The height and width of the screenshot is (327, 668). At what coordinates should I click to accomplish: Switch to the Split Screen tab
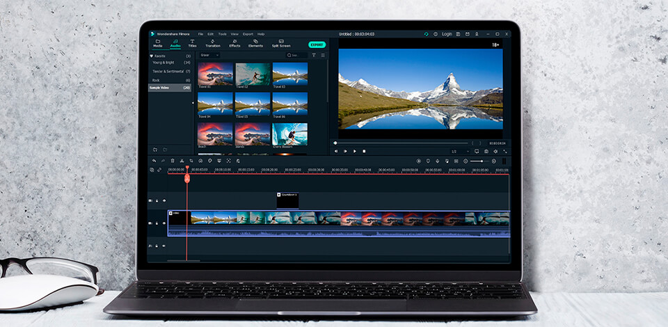coord(281,43)
